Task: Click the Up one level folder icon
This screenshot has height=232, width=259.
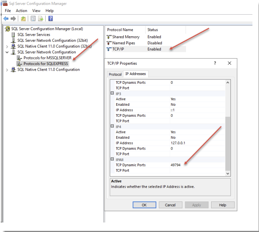Action: [23, 19]
